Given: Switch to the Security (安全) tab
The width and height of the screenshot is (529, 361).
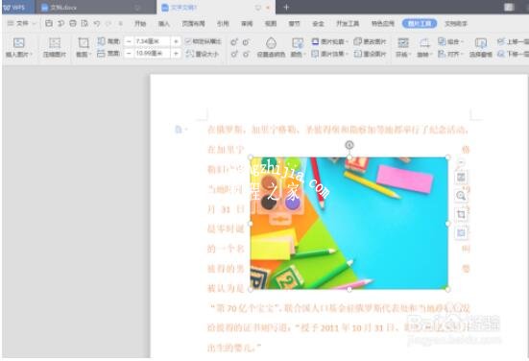Looking at the screenshot, I should click(x=318, y=23).
